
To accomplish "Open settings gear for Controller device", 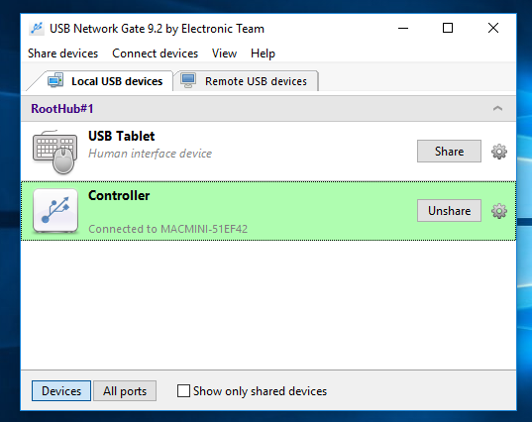I will (x=499, y=211).
